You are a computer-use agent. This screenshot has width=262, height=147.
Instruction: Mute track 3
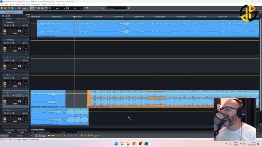pos(7,60)
